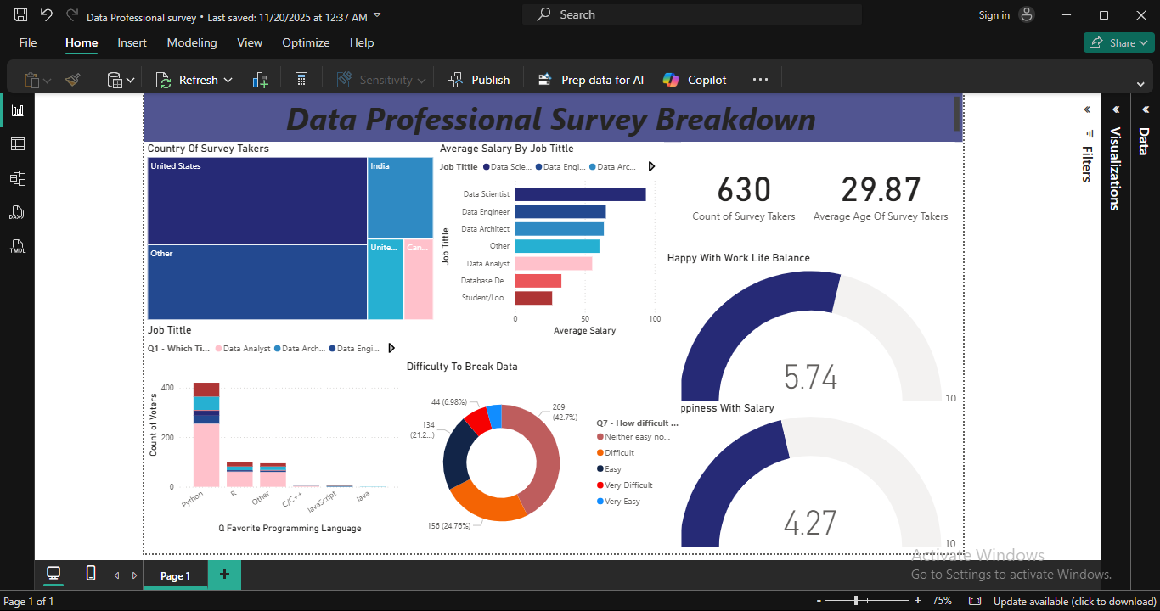The image size is (1160, 611).
Task: Select the United States treemap tile
Action: 257,201
